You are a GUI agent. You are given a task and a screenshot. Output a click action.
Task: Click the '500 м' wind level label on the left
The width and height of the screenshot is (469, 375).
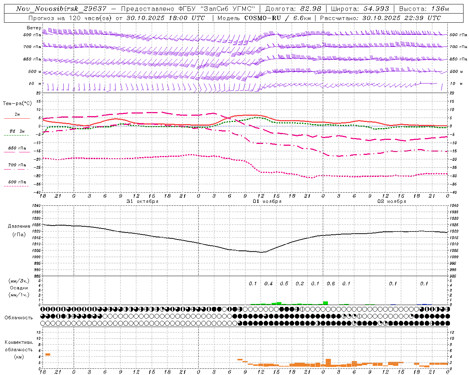click(35, 71)
